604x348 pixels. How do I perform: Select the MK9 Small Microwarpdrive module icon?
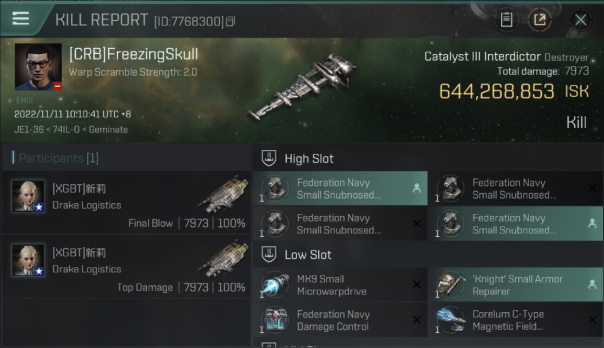click(276, 285)
